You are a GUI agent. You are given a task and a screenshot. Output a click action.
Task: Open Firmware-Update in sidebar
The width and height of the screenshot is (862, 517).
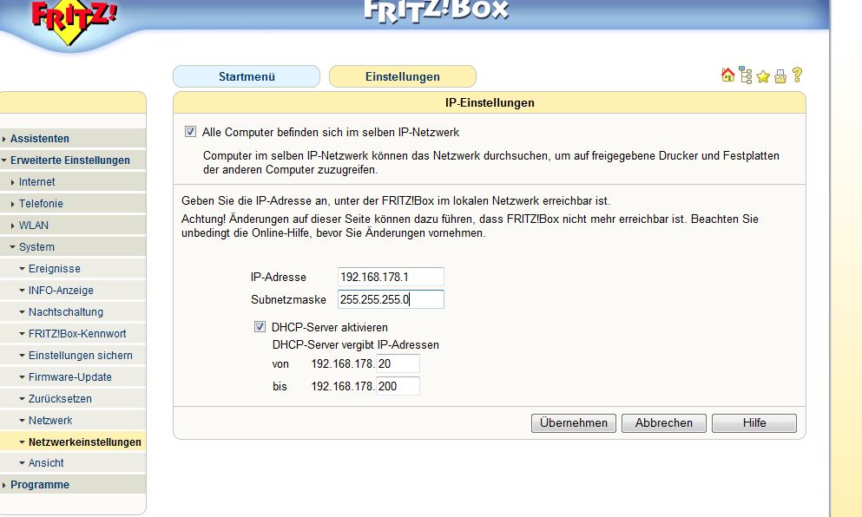69,376
